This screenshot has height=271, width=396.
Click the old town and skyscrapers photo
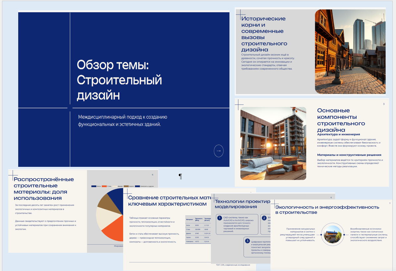pos(350,52)
